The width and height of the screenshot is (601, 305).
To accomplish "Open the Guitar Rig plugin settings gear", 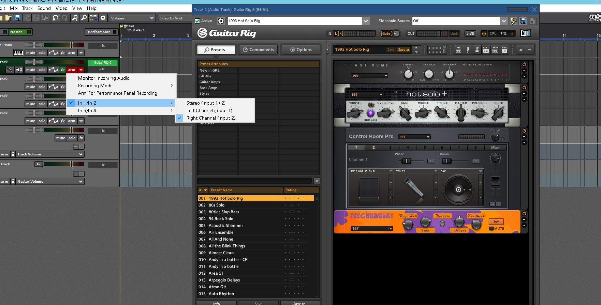I will 221,21.
